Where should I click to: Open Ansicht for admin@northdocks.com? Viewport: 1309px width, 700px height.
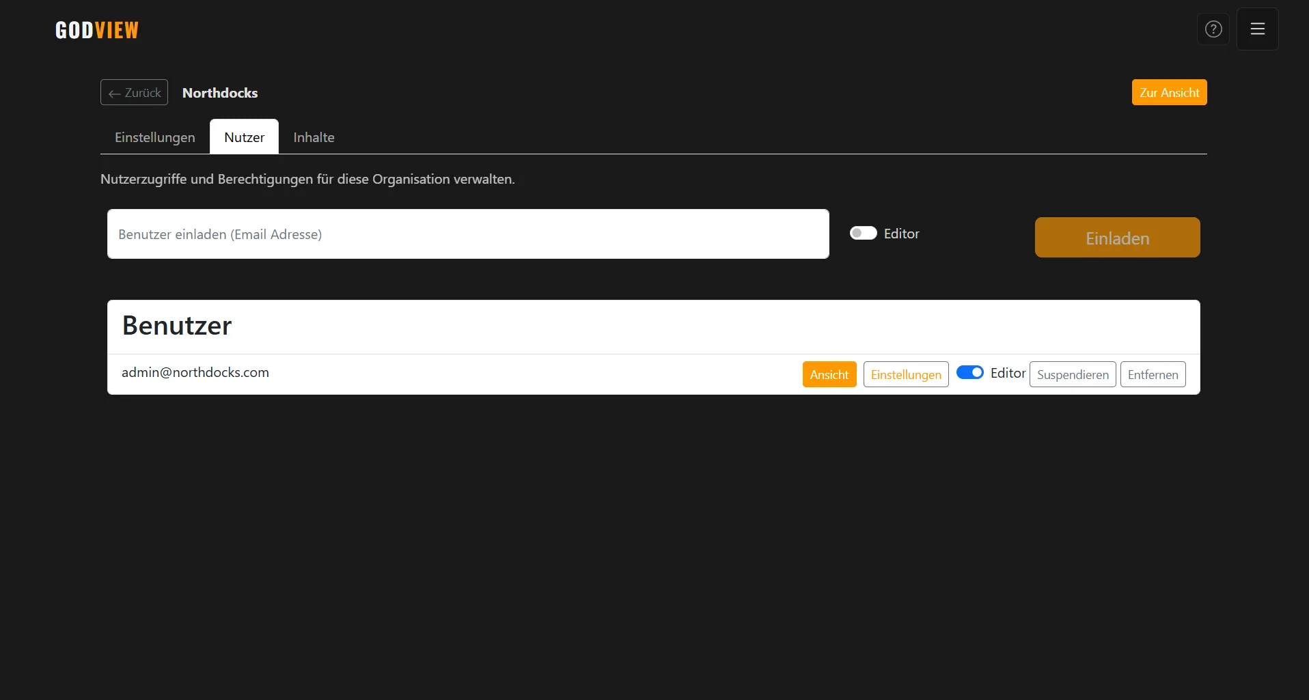(x=829, y=374)
